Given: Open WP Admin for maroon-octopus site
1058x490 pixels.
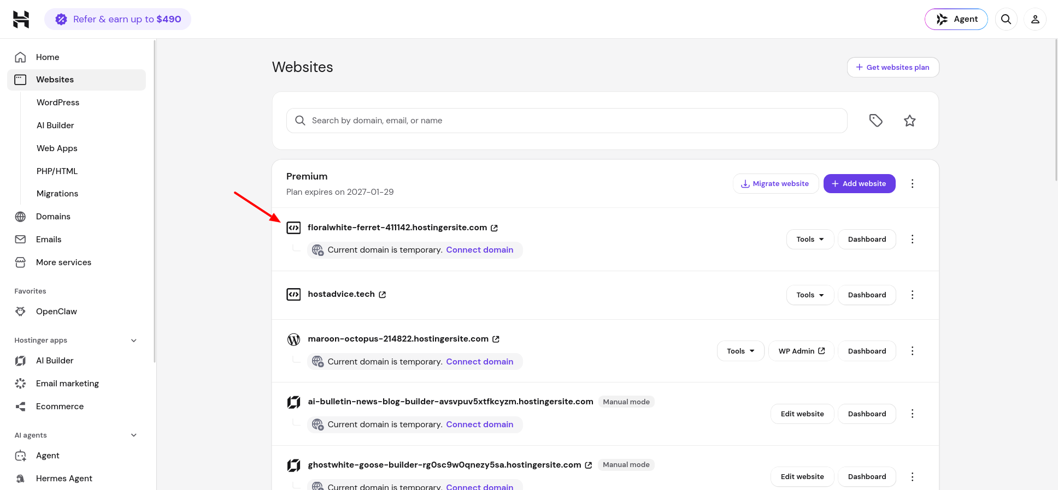Looking at the screenshot, I should (x=801, y=351).
